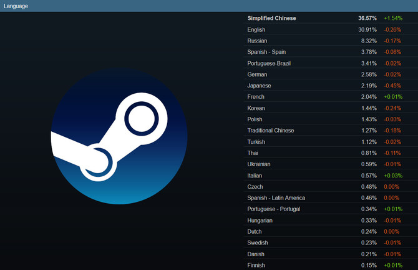Click the -0.17% change value

[392, 41]
